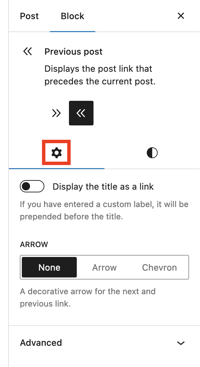Switch to the Post tab
This screenshot has height=367, width=200.
pos(29,16)
